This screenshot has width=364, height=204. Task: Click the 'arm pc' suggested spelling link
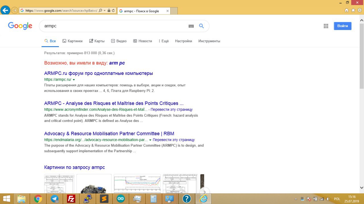(117, 63)
